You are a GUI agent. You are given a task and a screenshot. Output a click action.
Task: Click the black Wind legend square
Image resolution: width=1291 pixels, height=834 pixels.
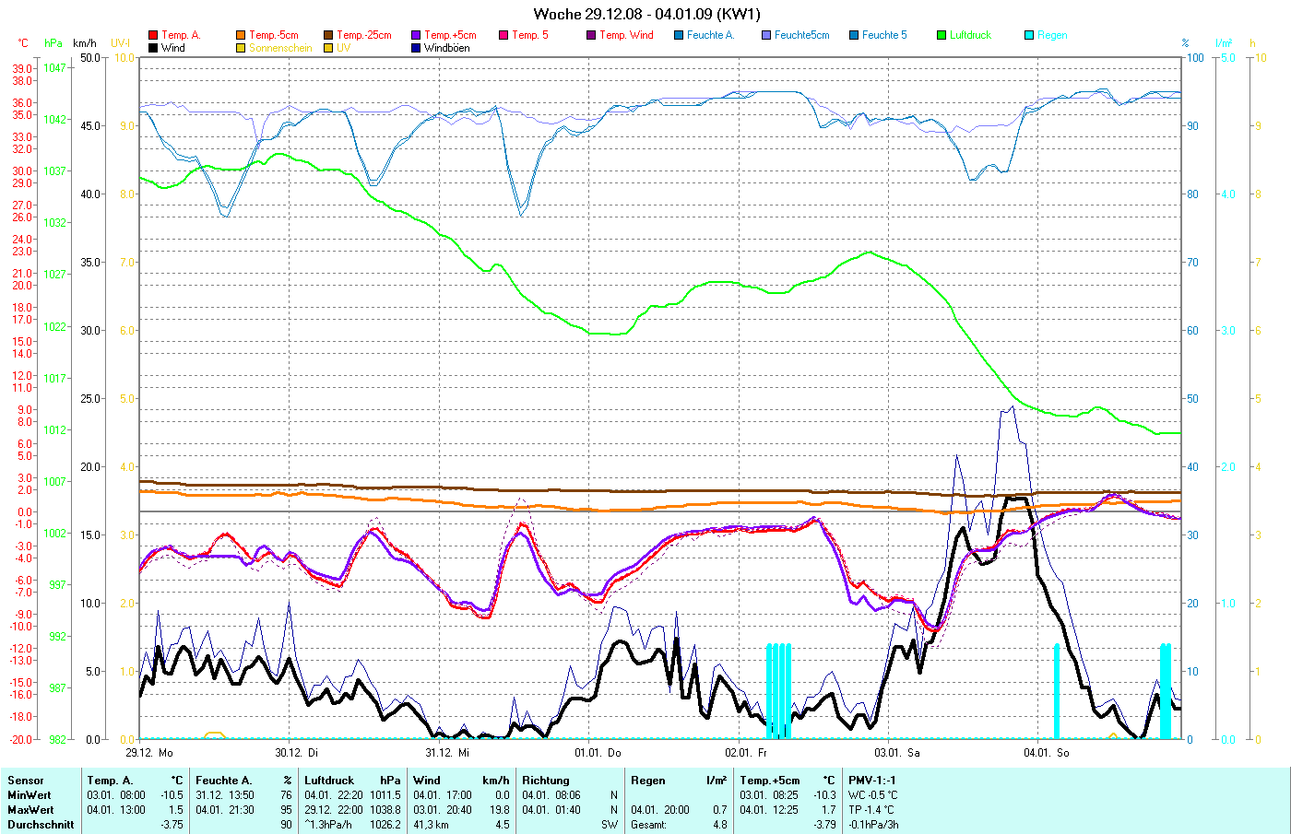tap(153, 48)
